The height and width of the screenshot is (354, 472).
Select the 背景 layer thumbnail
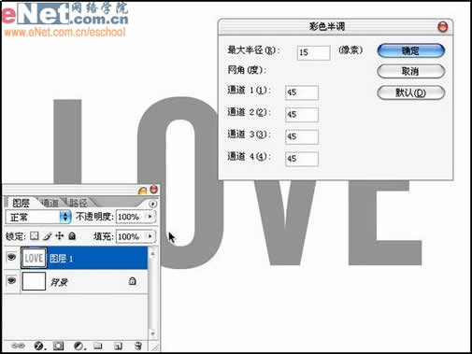(34, 281)
